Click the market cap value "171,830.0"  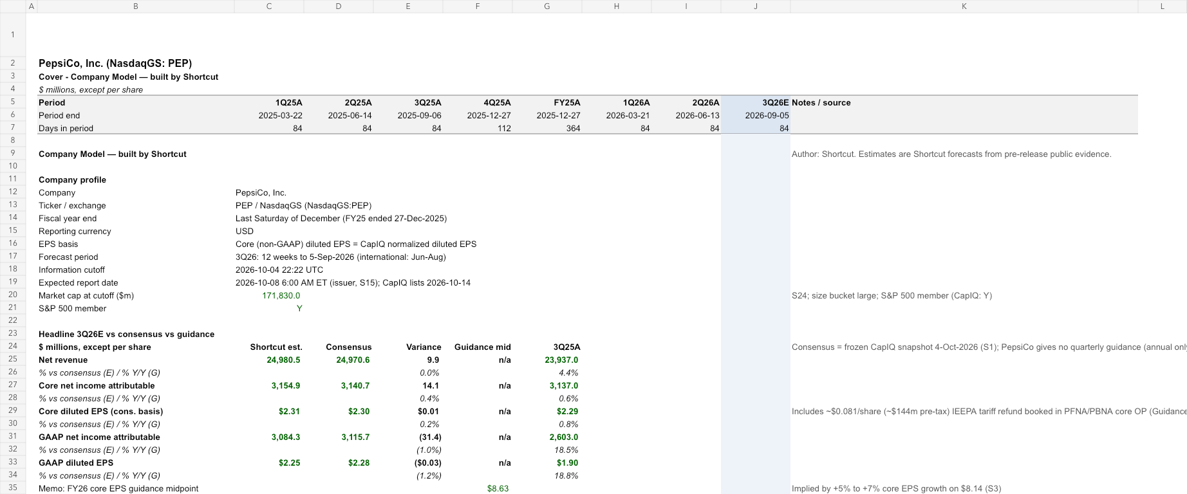pos(281,295)
